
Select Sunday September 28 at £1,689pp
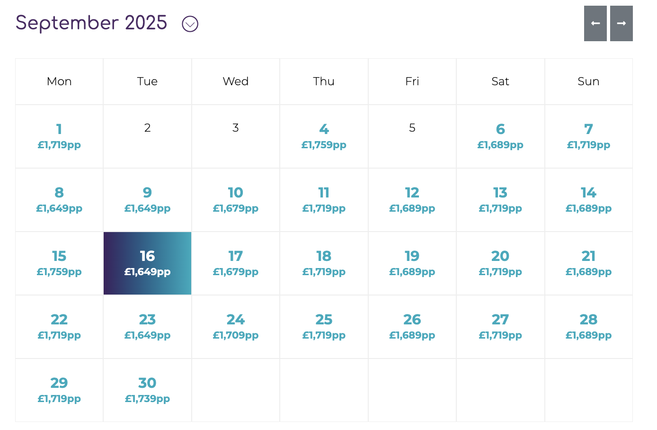click(588, 327)
